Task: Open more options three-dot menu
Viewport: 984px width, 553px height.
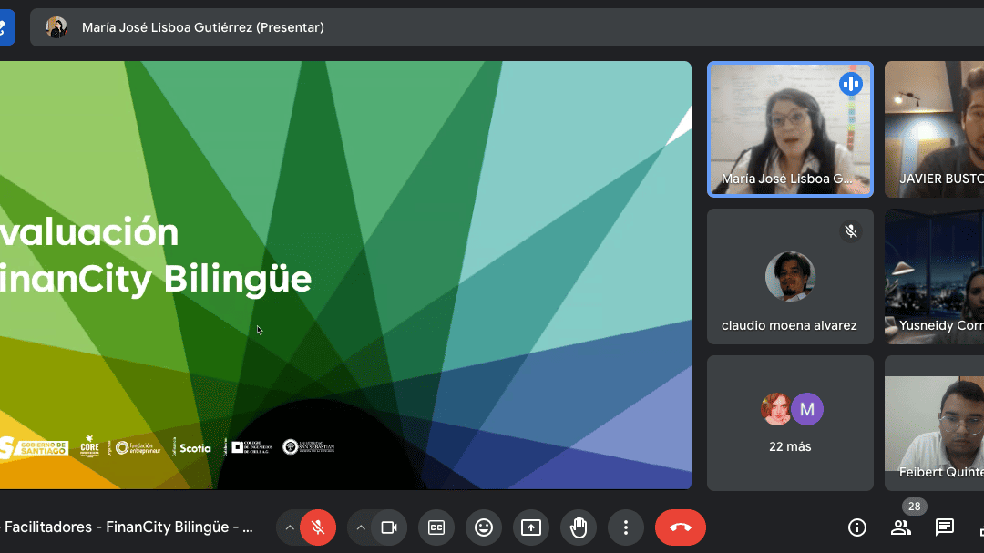Action: (x=626, y=527)
